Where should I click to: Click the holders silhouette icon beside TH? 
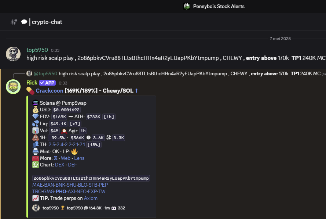pyautogui.click(x=36, y=144)
